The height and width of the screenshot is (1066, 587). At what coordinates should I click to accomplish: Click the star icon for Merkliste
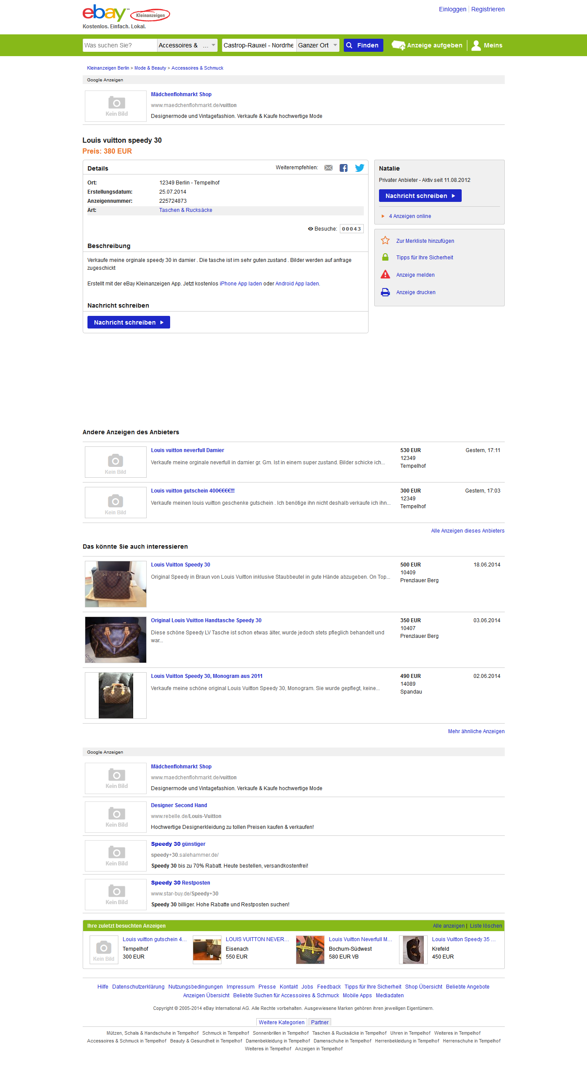click(x=385, y=240)
